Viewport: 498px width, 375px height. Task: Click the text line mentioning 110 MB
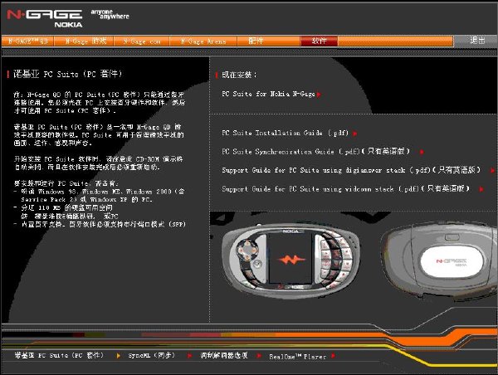pyautogui.click(x=64, y=207)
